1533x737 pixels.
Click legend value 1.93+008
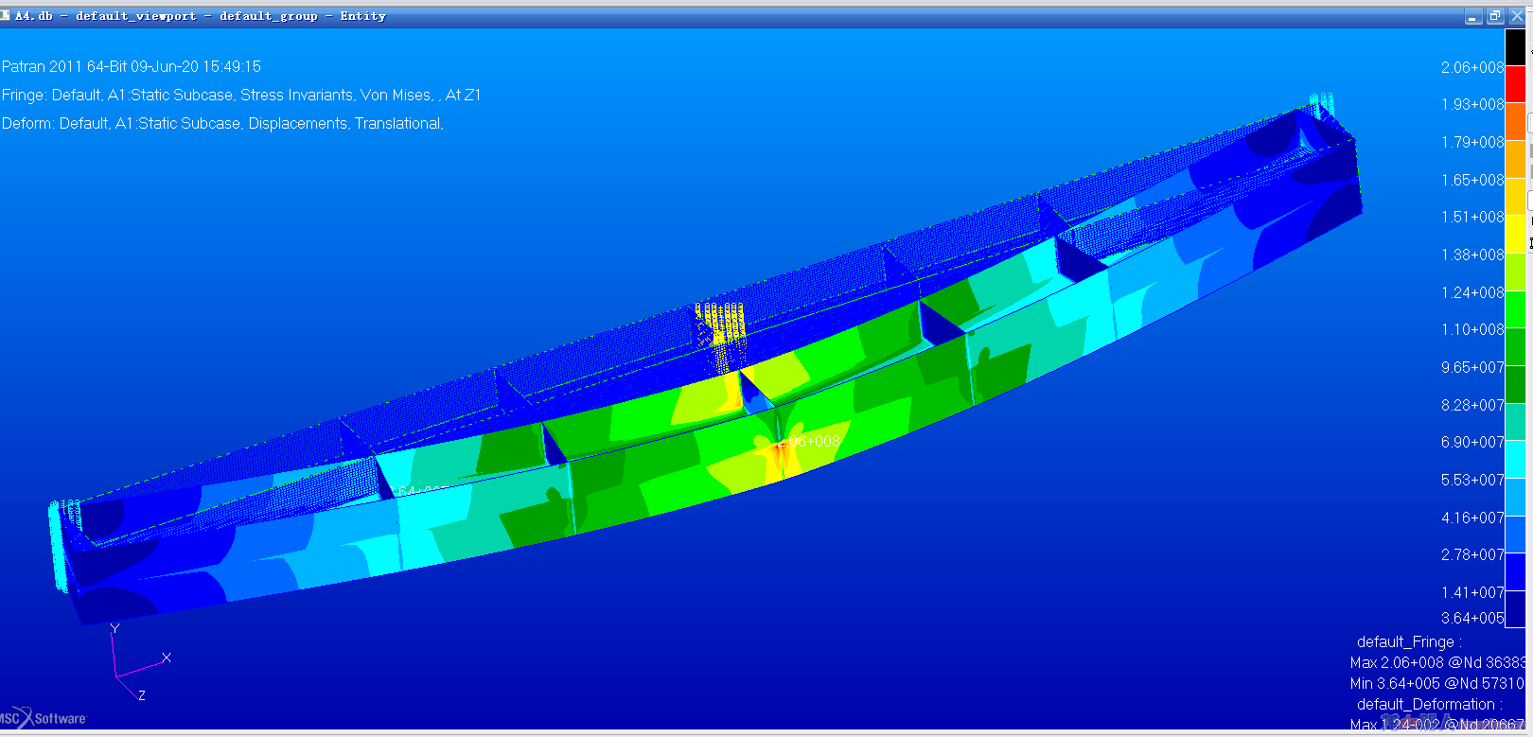point(1472,104)
